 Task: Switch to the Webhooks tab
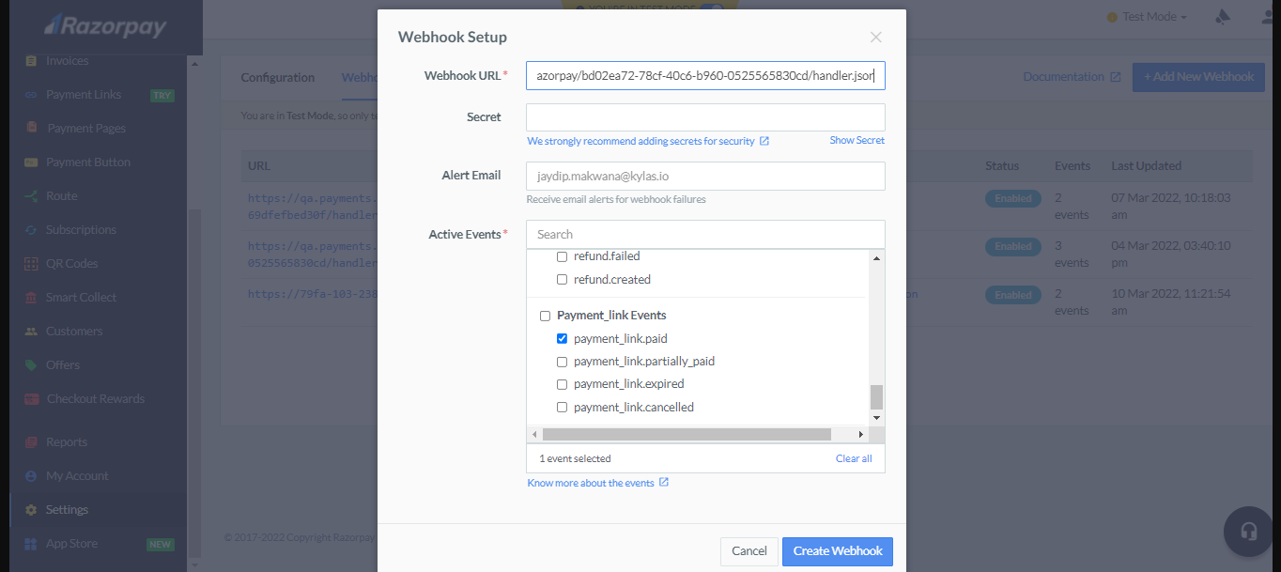coord(360,77)
